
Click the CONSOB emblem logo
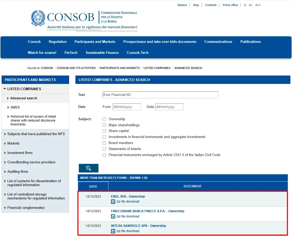coord(38,18)
